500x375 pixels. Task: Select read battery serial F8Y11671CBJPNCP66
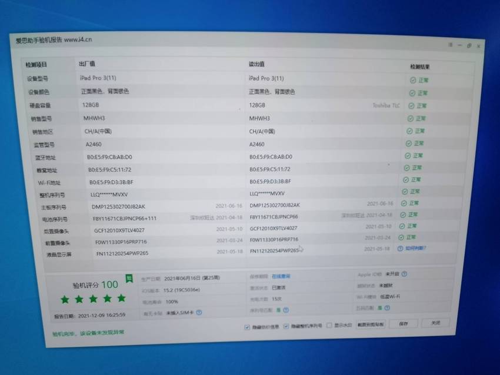click(274, 217)
